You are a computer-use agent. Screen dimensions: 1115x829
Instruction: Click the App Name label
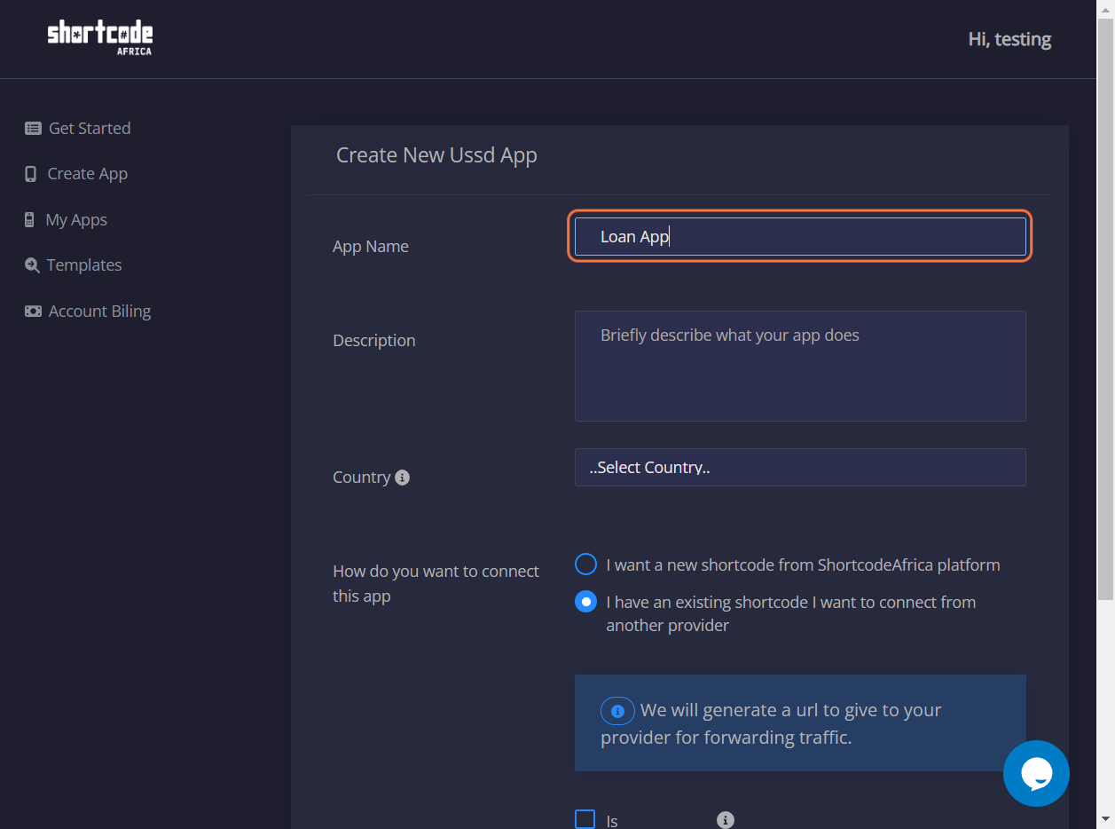tap(371, 247)
